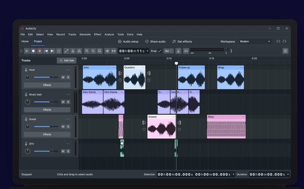304x189 pixels.
Task: Zoom out of the timeline
Action: point(93,51)
